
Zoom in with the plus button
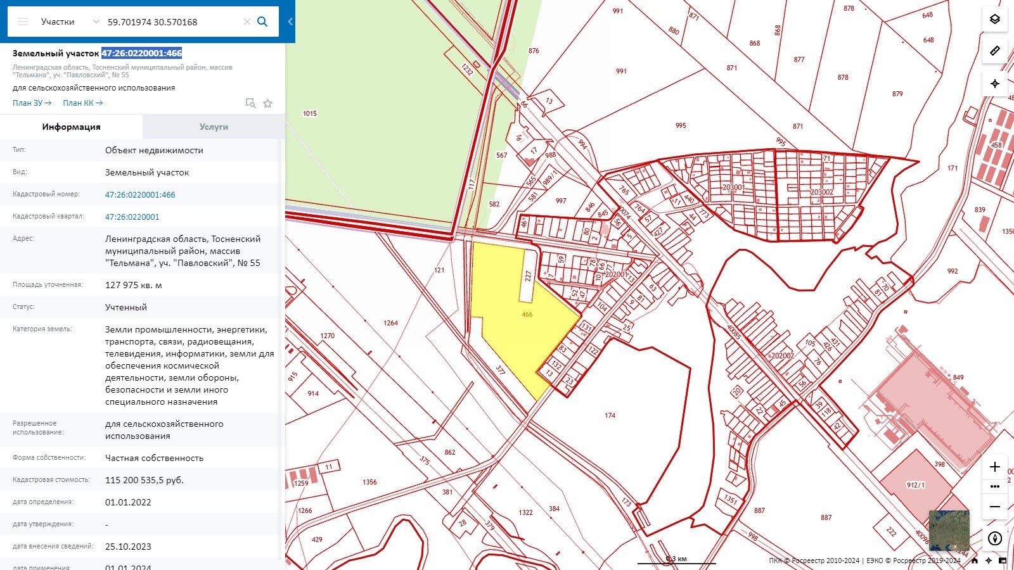pos(995,467)
